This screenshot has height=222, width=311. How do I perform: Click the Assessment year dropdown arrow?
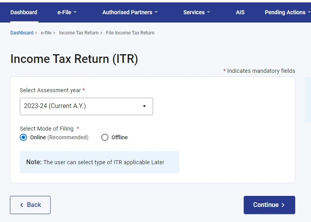(144, 106)
